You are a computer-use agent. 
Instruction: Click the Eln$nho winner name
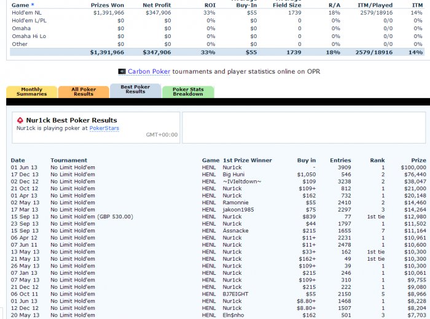233,315
